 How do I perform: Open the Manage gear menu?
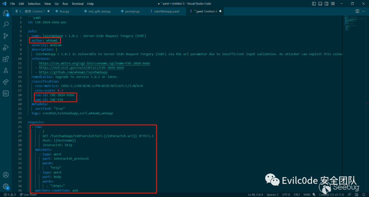coord(6,186)
